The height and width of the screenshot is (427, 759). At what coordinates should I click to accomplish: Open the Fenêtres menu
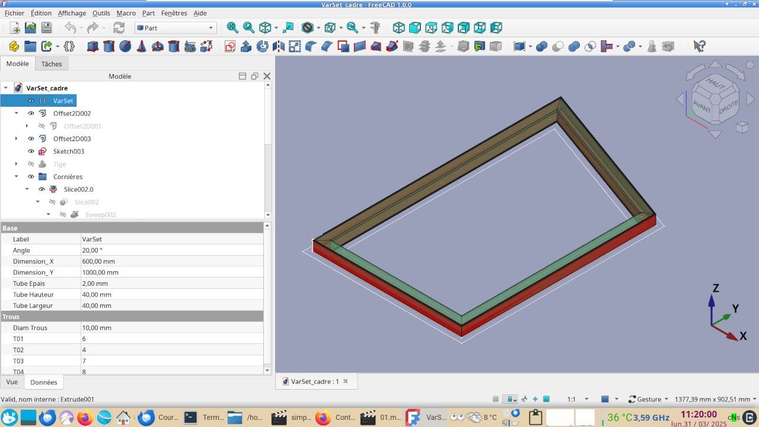174,13
